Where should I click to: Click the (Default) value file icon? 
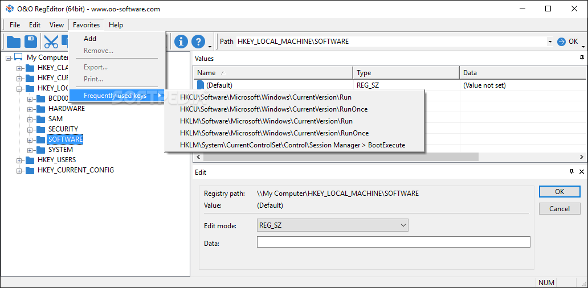click(201, 85)
